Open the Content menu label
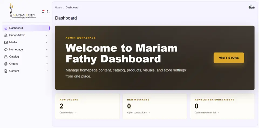Image resolution: width=259 pixels, height=128 pixels. point(14,71)
